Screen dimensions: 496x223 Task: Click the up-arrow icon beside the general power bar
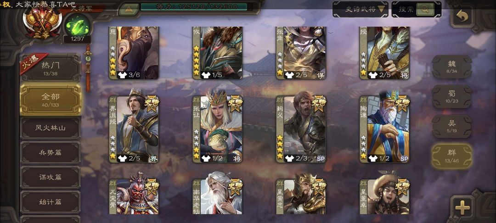129,9
